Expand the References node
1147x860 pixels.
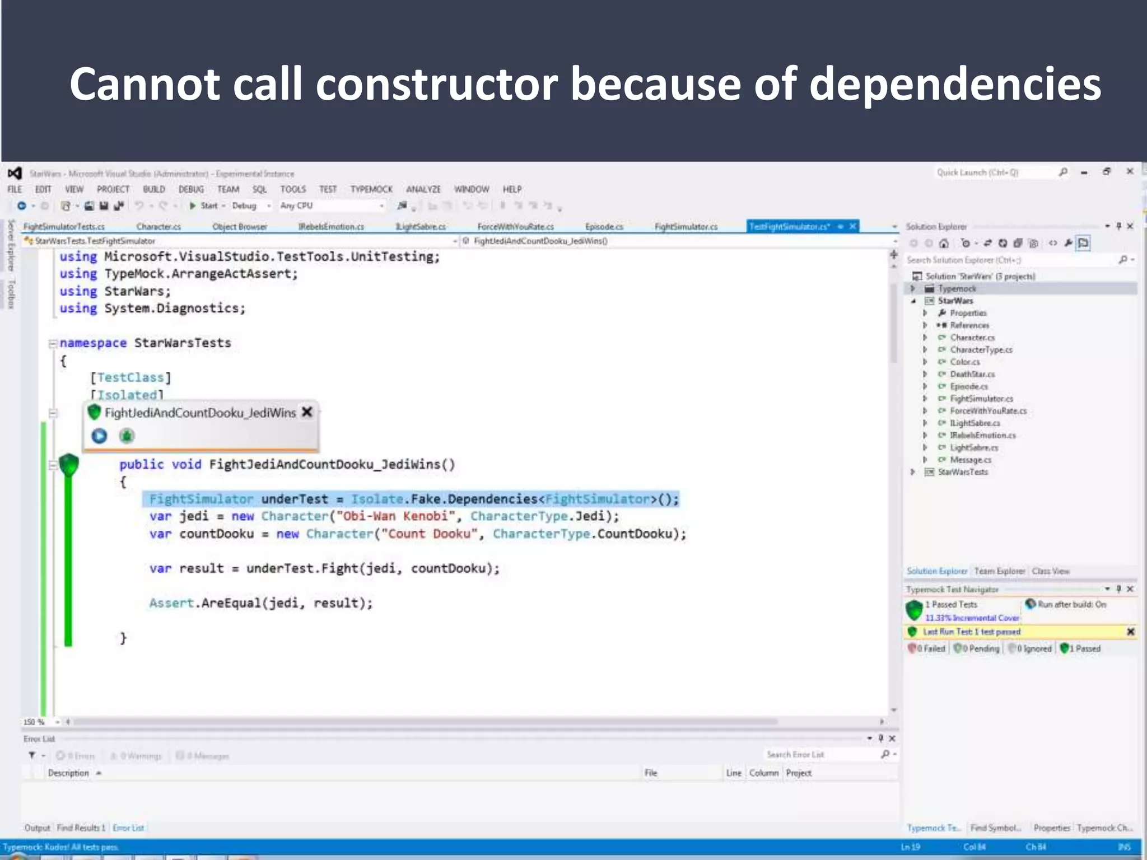pos(925,325)
